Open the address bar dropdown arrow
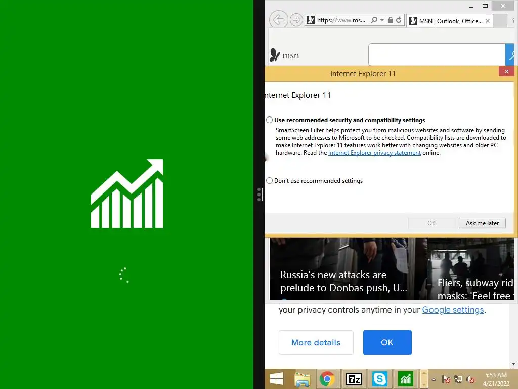 (x=382, y=20)
